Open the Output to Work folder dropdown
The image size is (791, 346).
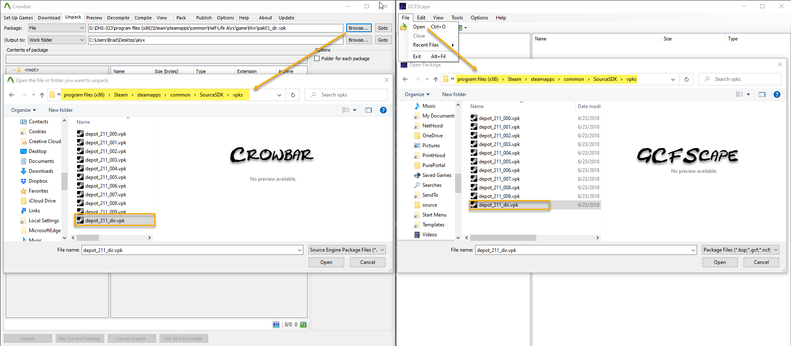coord(56,40)
